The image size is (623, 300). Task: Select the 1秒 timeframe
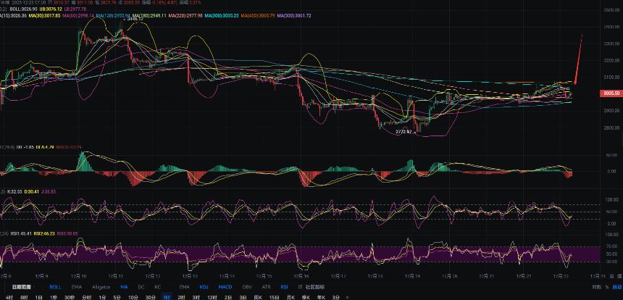tap(54, 297)
